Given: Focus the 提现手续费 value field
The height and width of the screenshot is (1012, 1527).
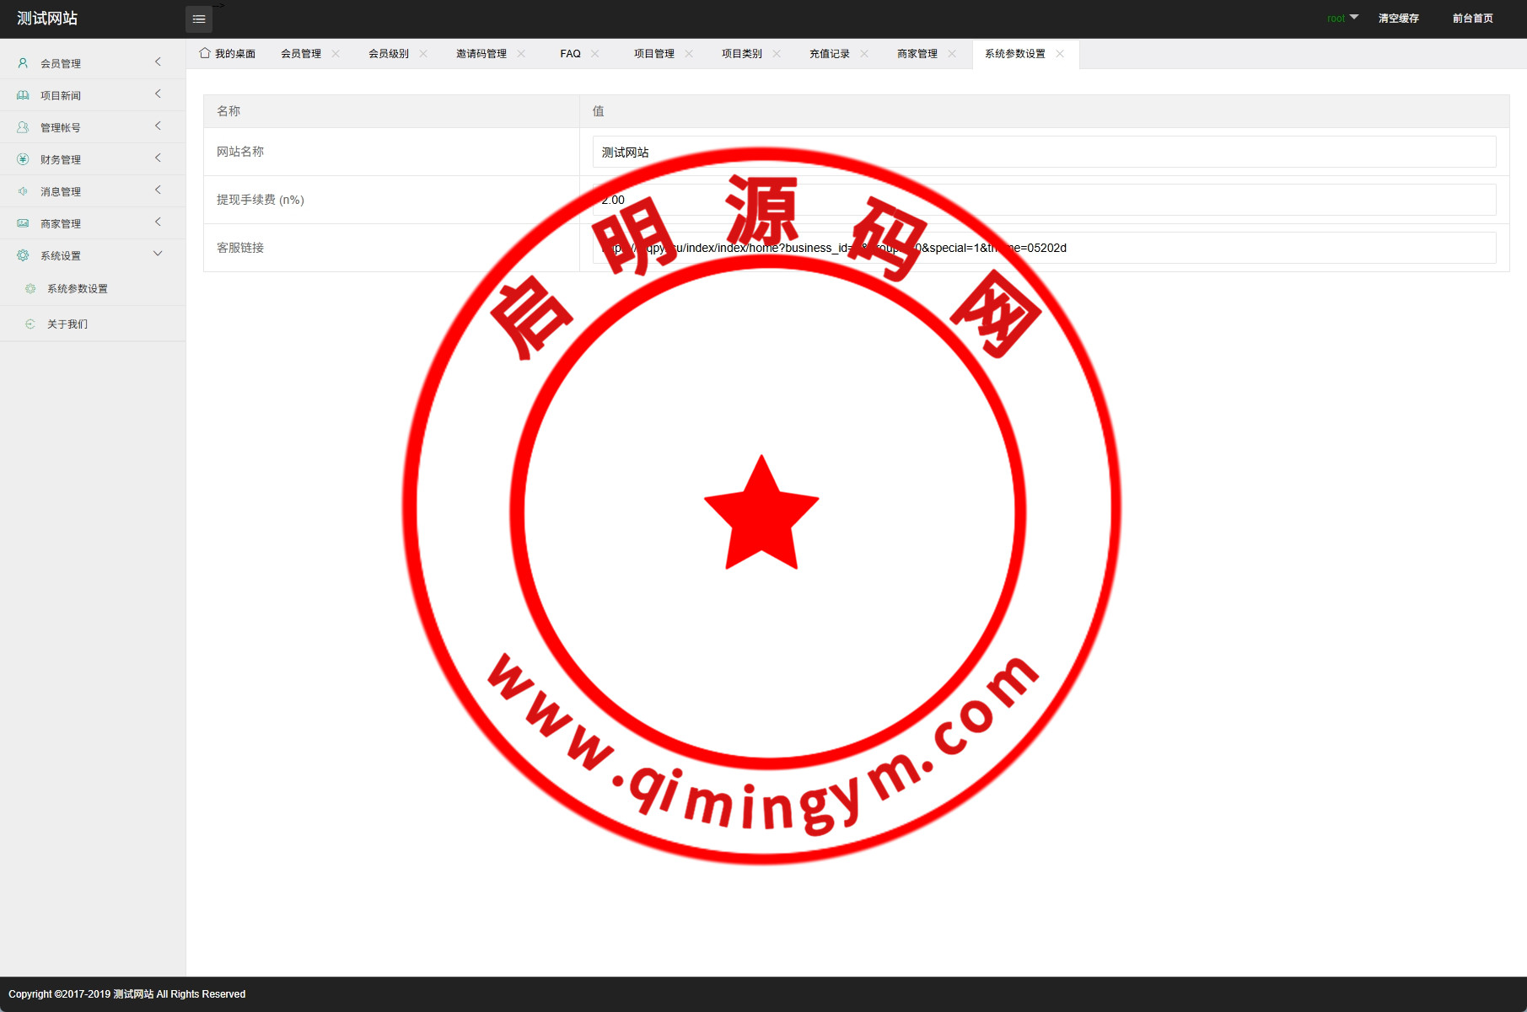Looking at the screenshot, I should click(x=1044, y=200).
